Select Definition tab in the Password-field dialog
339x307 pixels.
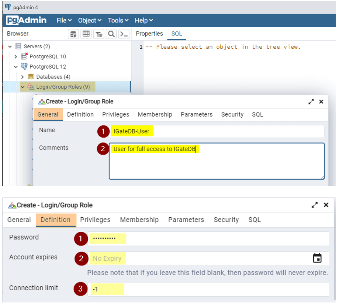click(x=56, y=220)
